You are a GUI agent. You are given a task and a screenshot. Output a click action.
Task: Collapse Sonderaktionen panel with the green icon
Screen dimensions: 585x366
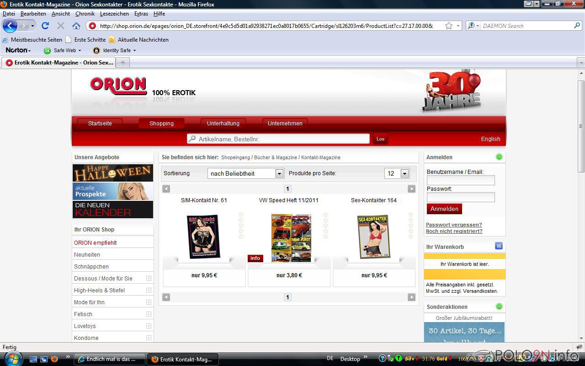(x=499, y=307)
